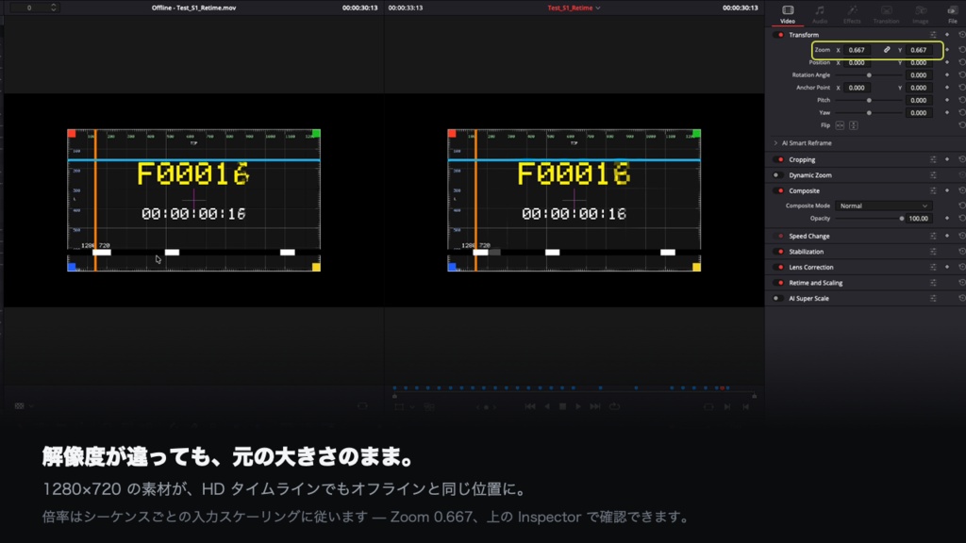Open the Transform section options icon
The image size is (966, 543).
coord(933,35)
